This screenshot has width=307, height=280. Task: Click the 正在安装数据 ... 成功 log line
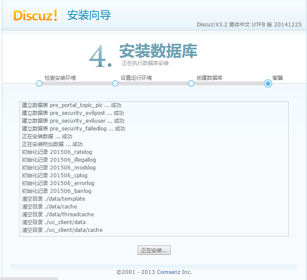pyautogui.click(x=47, y=136)
